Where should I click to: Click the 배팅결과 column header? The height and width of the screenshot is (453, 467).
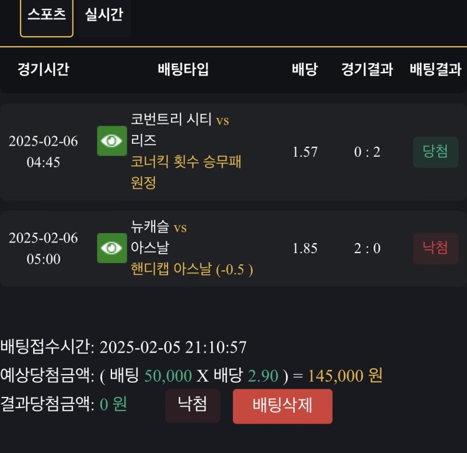tap(435, 70)
